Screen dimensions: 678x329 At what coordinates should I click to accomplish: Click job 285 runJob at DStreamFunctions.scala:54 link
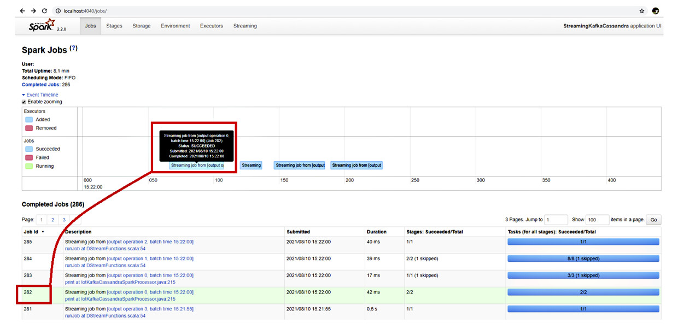coord(106,249)
